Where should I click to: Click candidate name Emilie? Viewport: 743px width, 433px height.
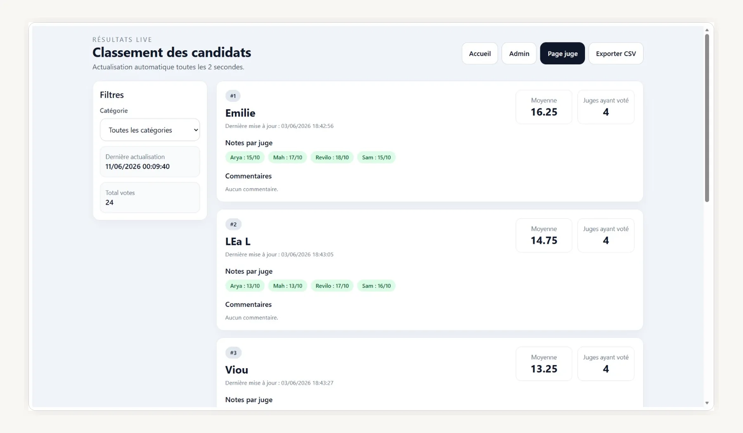(240, 113)
